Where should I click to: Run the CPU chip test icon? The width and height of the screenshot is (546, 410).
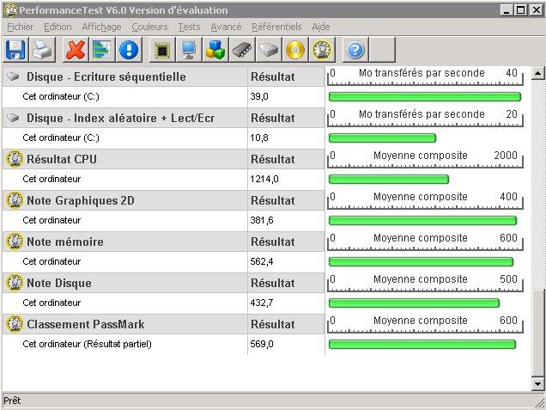(x=162, y=50)
